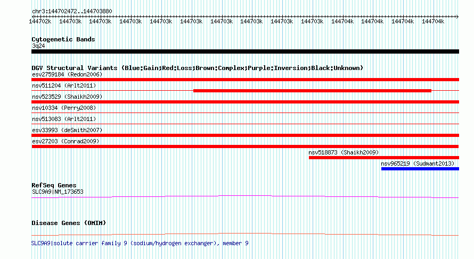Click the SLC9A9|NM_173653 gene label
The image size is (474, 259).
point(58,192)
